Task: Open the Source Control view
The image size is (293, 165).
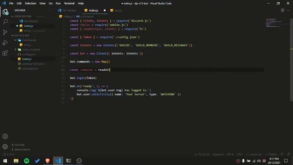Action: (5, 32)
